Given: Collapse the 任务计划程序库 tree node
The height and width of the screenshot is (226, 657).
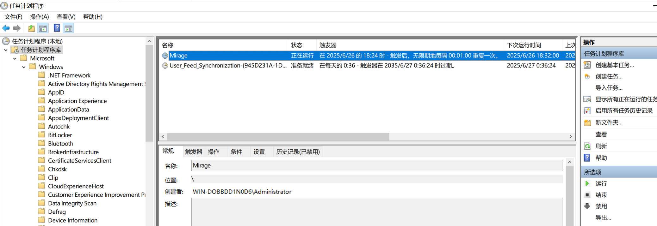Looking at the screenshot, I should tap(6, 50).
